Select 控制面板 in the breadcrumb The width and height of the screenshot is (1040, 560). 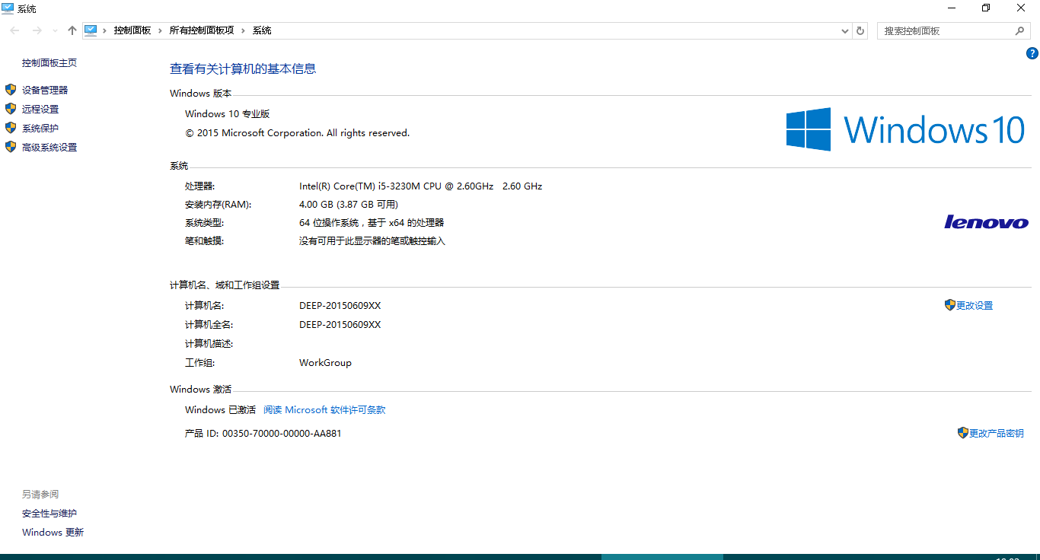132,30
